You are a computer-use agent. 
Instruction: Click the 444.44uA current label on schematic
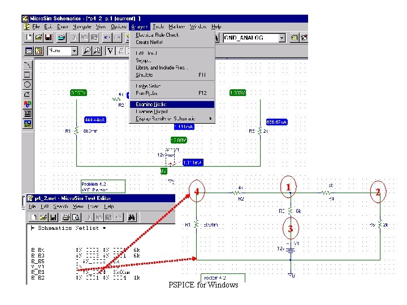coord(95,120)
